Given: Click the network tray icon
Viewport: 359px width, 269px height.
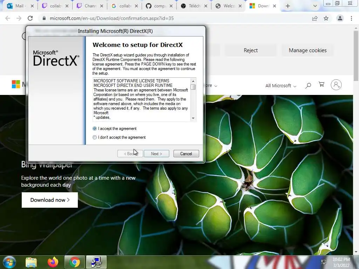Looking at the screenshot, I should (324, 262).
